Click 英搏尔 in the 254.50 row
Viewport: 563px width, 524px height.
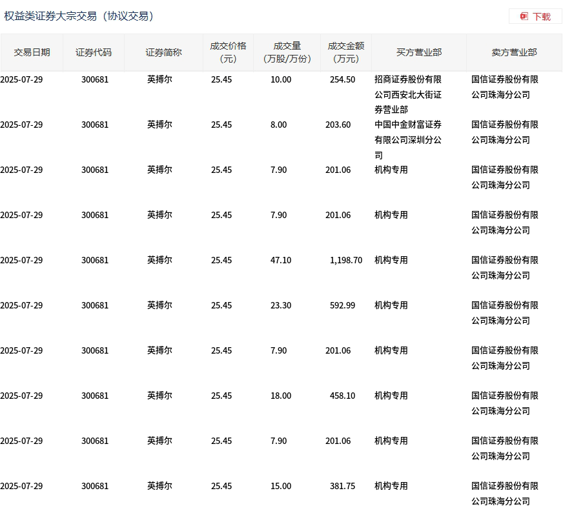point(159,79)
